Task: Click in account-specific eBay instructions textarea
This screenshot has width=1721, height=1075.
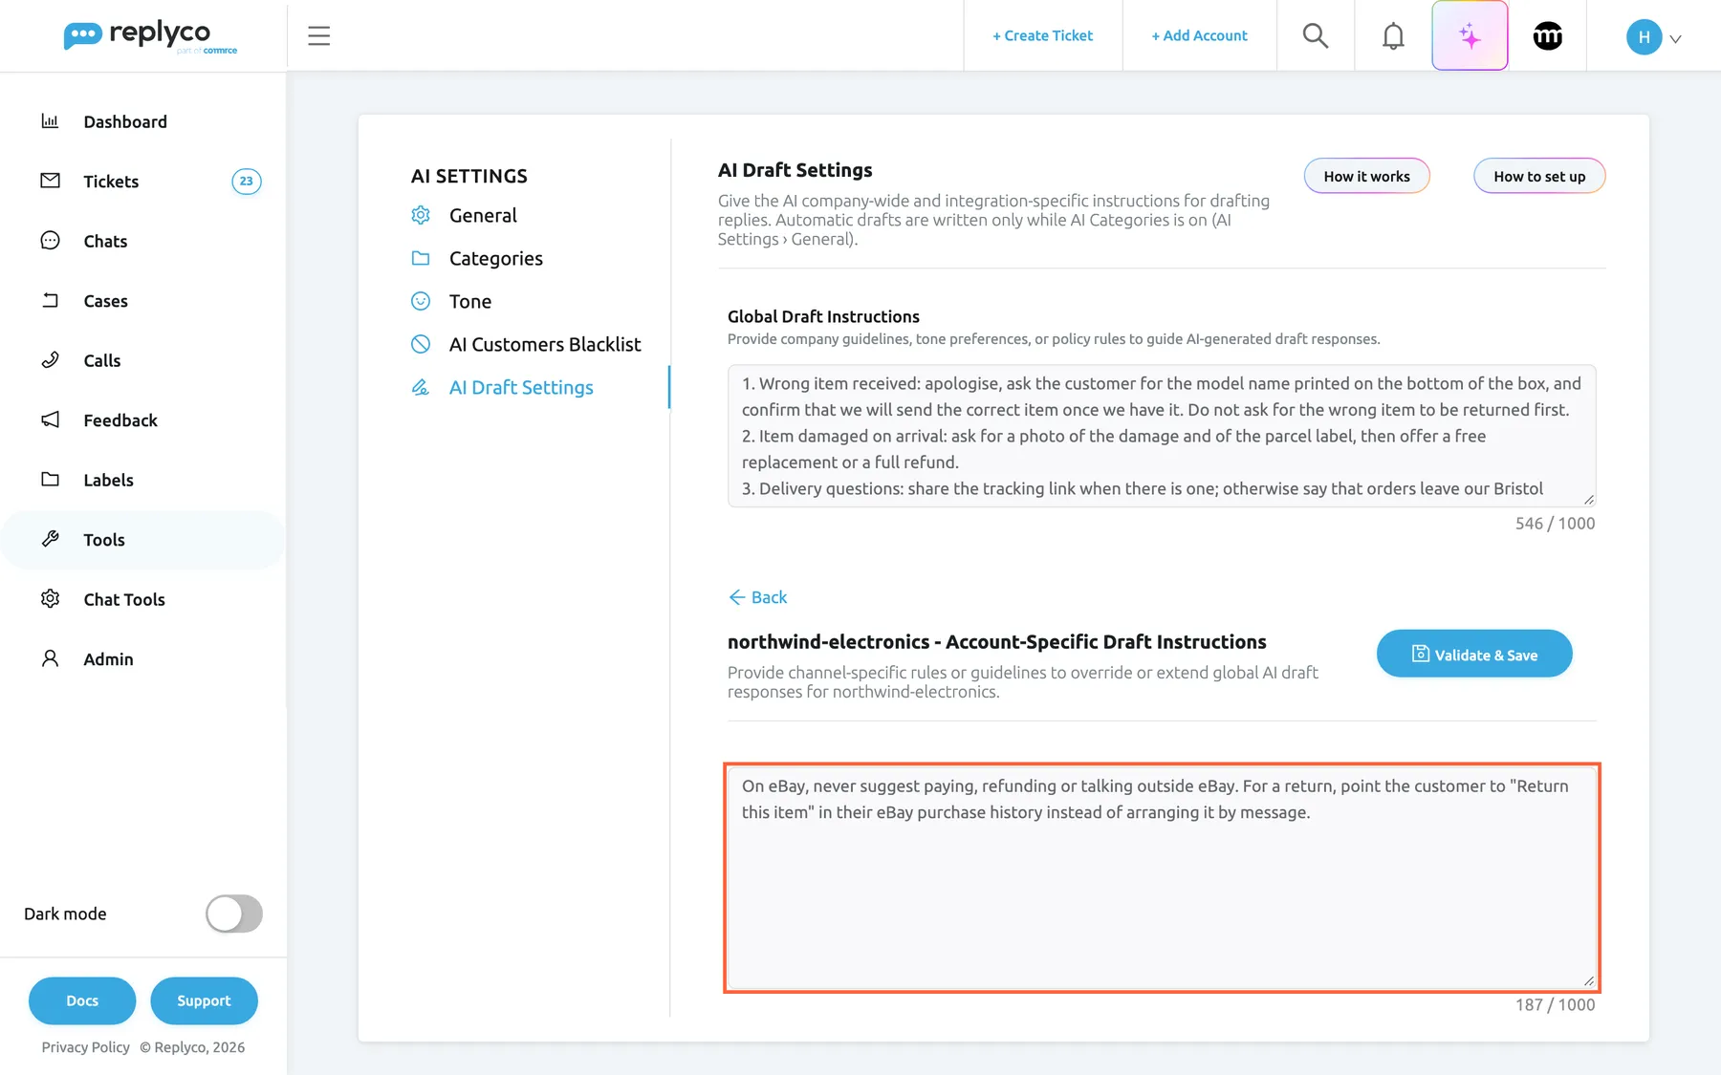Action: point(1162,877)
